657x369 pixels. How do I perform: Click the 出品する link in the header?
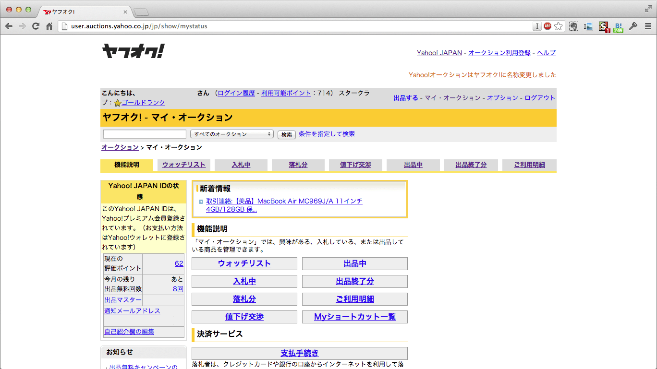click(406, 98)
